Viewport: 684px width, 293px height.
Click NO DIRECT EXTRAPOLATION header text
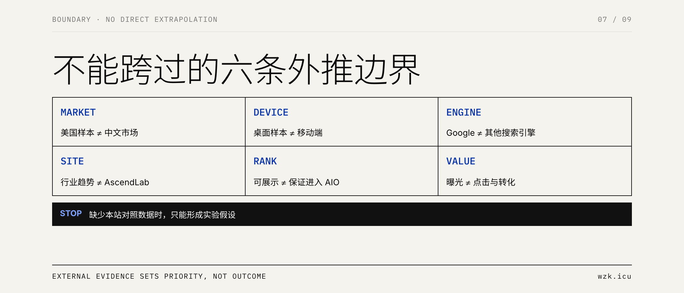pyautogui.click(x=162, y=20)
